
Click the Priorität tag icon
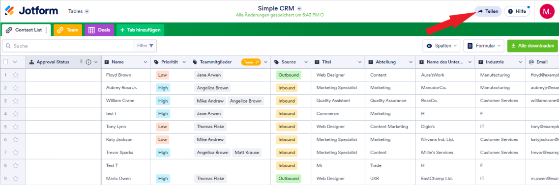tap(156, 62)
